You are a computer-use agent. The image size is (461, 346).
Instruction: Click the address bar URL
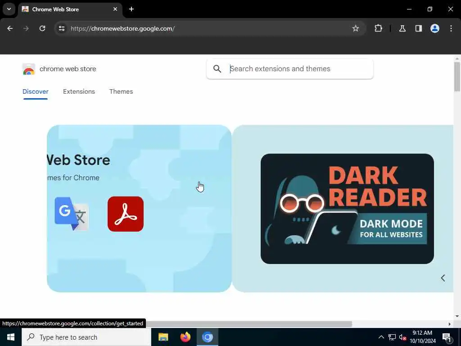(122, 28)
